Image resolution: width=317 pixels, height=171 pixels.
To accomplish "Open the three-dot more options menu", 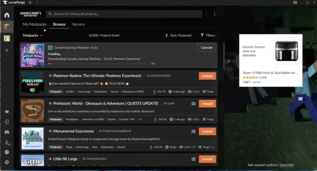I will (x=215, y=14).
